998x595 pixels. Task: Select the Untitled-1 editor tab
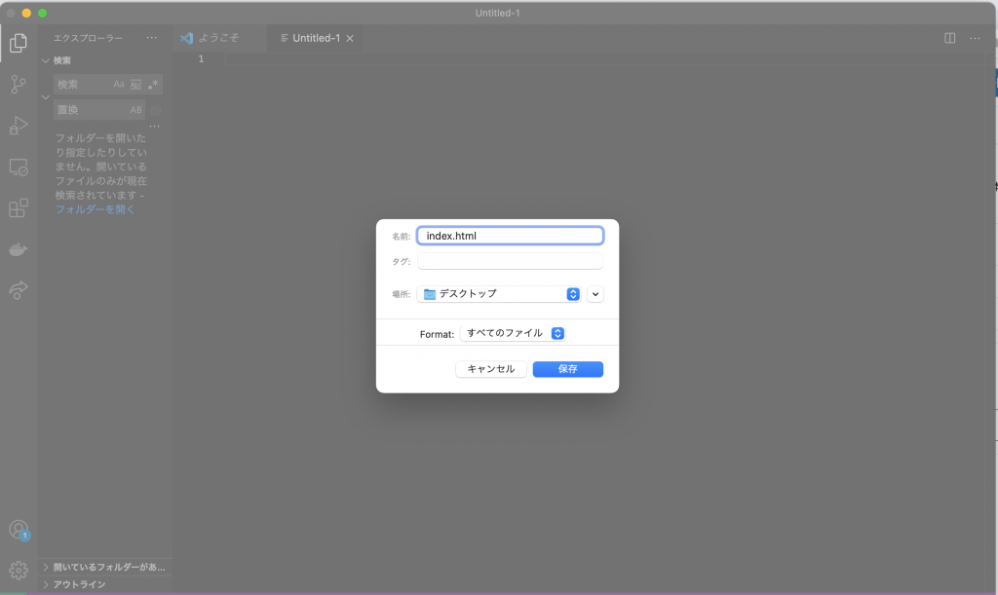pyautogui.click(x=315, y=38)
